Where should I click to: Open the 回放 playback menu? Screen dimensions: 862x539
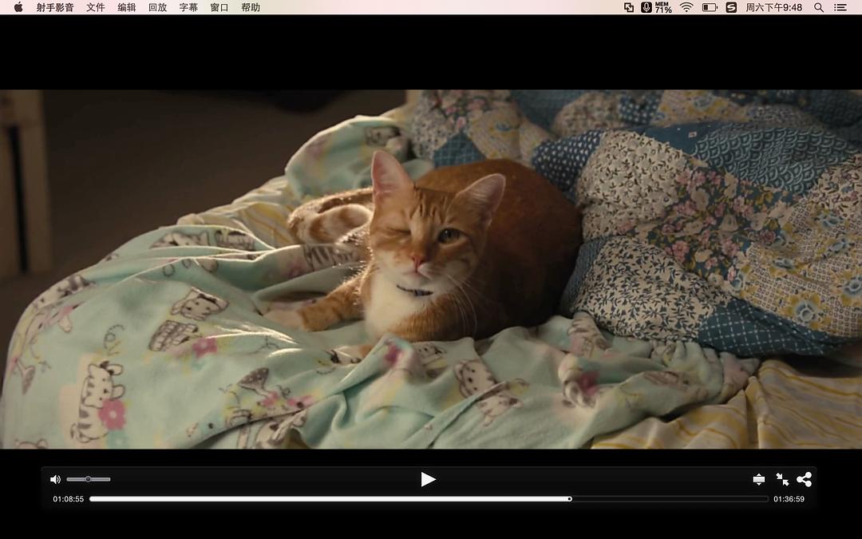(157, 7)
